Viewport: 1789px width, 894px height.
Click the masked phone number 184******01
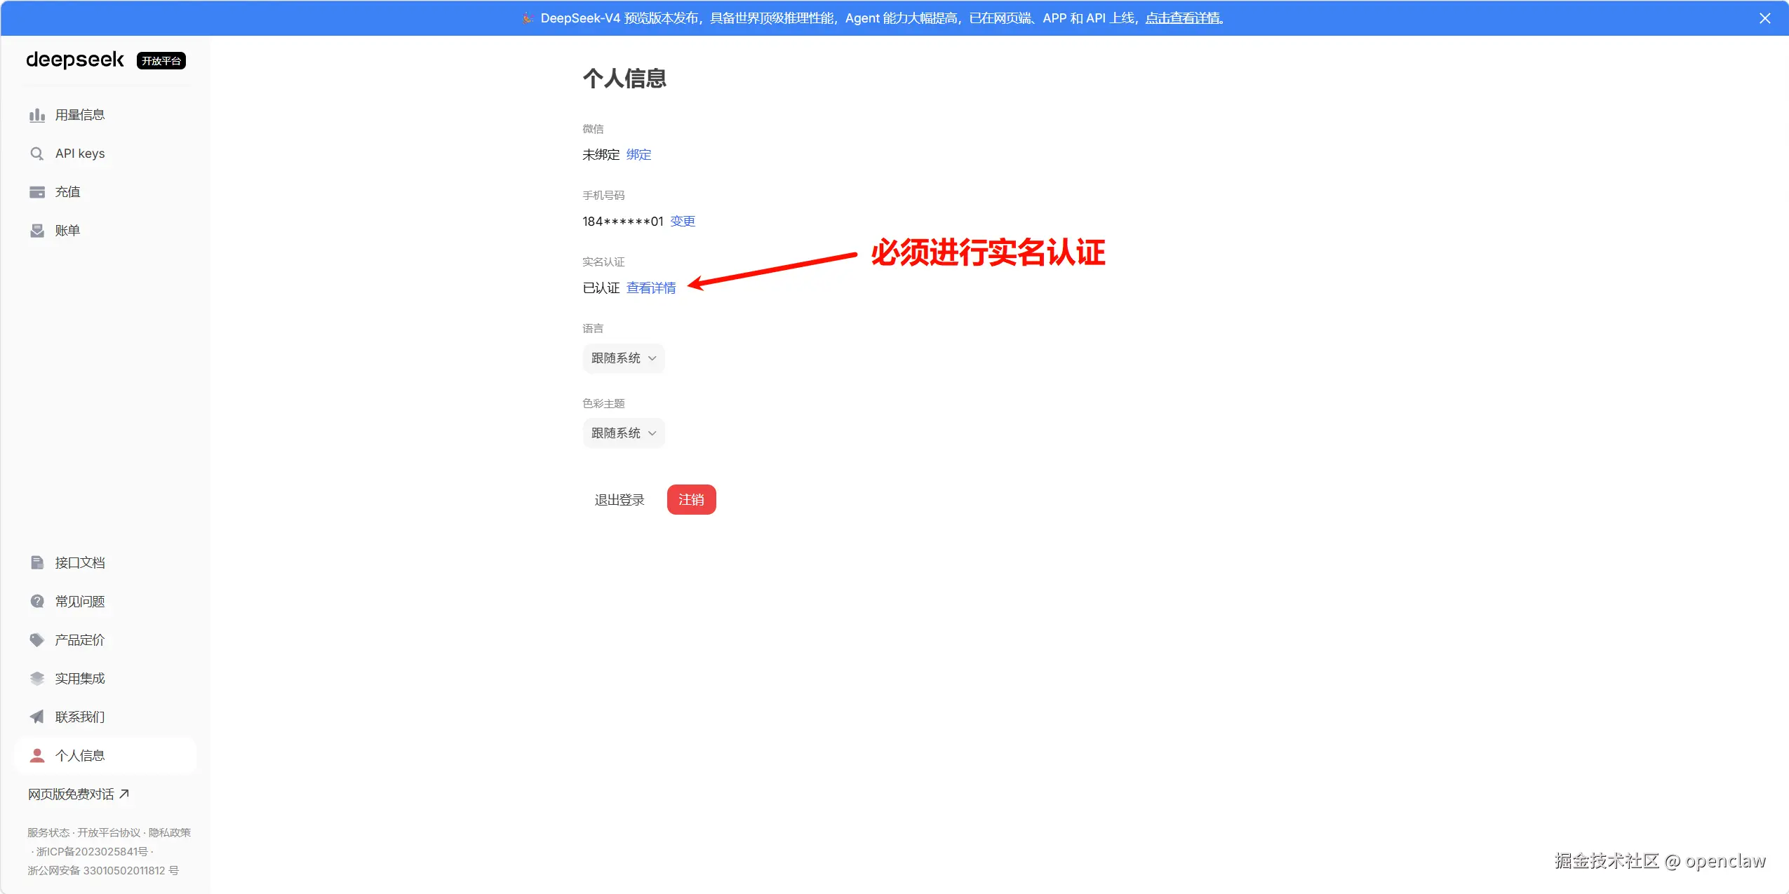623,221
